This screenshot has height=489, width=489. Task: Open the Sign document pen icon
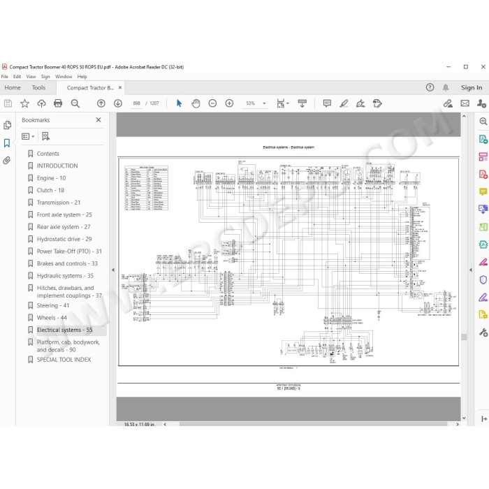point(360,103)
